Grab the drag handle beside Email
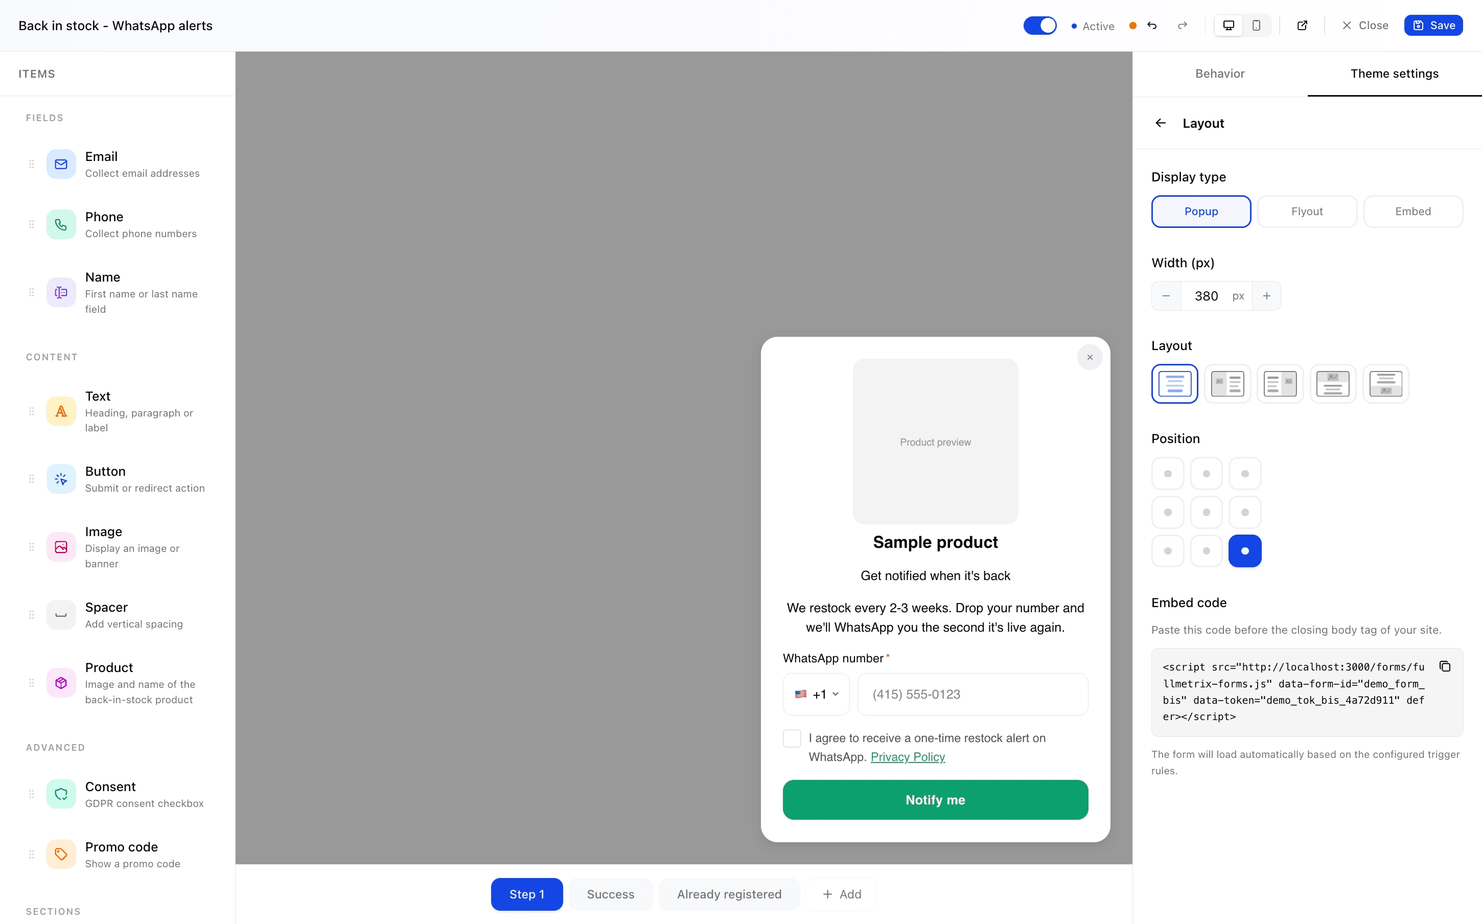The image size is (1482, 924). point(32,165)
